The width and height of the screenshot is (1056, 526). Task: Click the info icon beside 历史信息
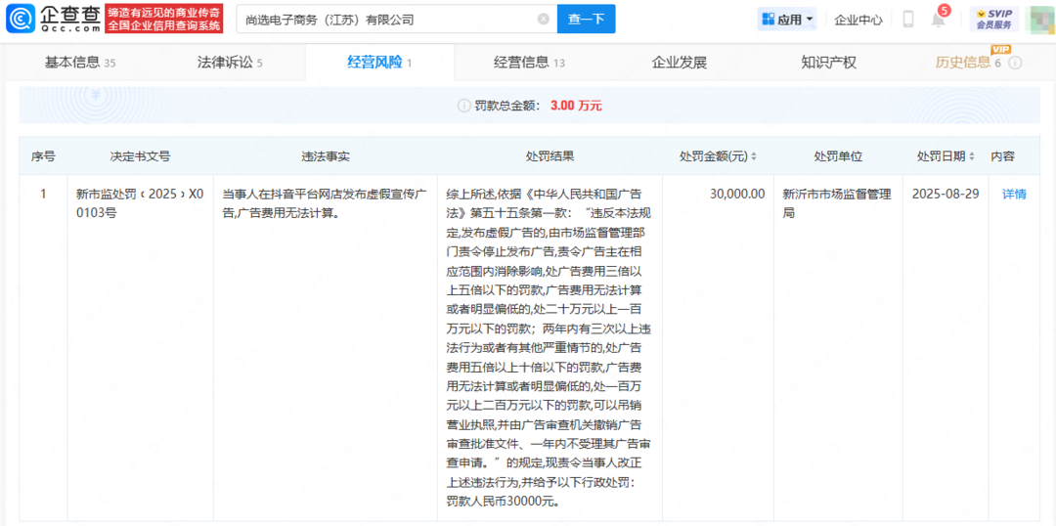pyautogui.click(x=1015, y=63)
